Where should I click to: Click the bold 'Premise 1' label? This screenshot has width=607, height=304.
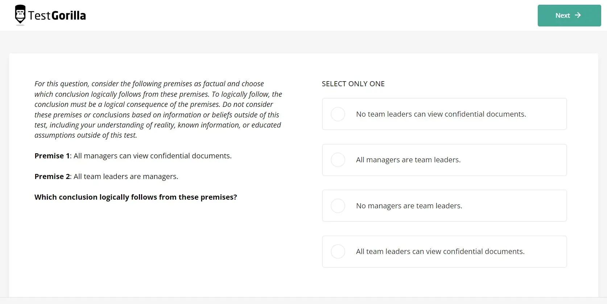click(52, 156)
